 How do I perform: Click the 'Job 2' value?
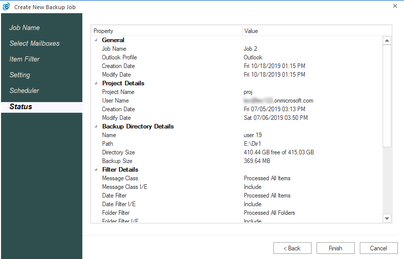[251, 49]
